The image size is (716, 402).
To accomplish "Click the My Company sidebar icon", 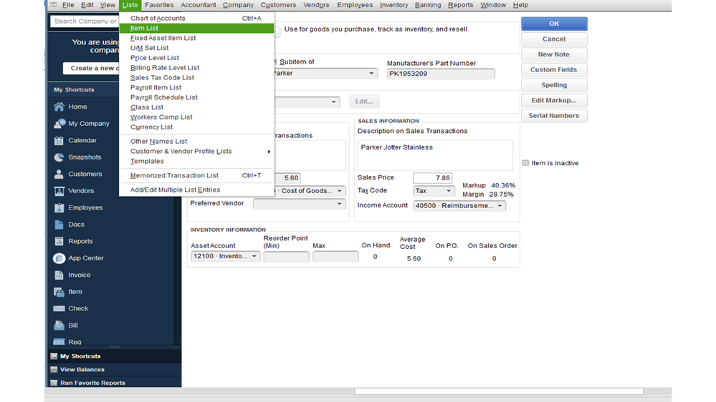I will point(59,124).
